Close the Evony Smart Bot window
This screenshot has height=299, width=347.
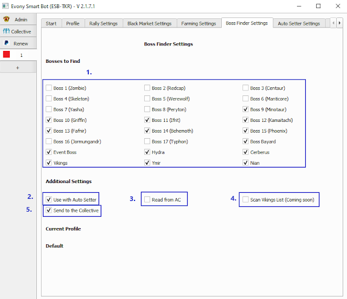click(338, 6)
